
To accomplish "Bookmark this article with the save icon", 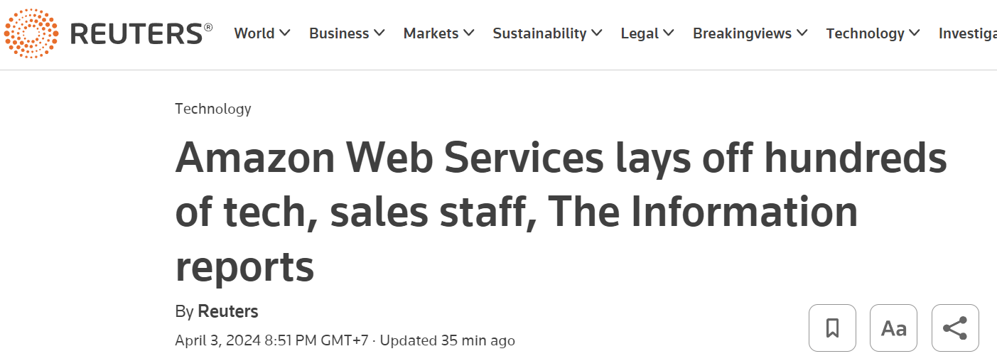I will [832, 328].
